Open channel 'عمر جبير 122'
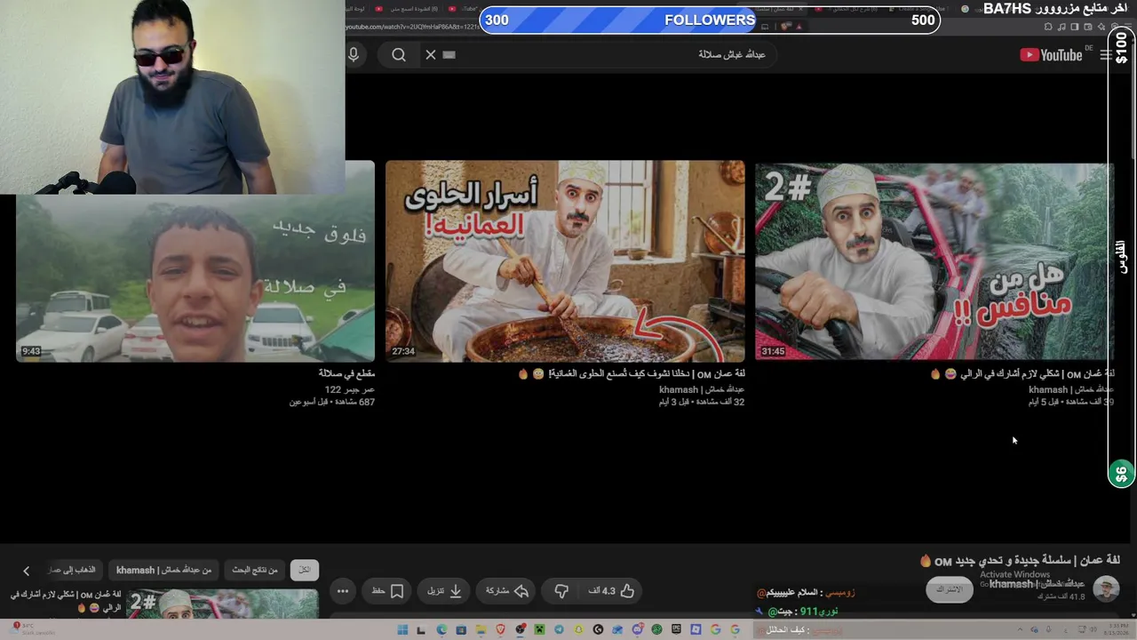The height and width of the screenshot is (640, 1137). [x=350, y=389]
